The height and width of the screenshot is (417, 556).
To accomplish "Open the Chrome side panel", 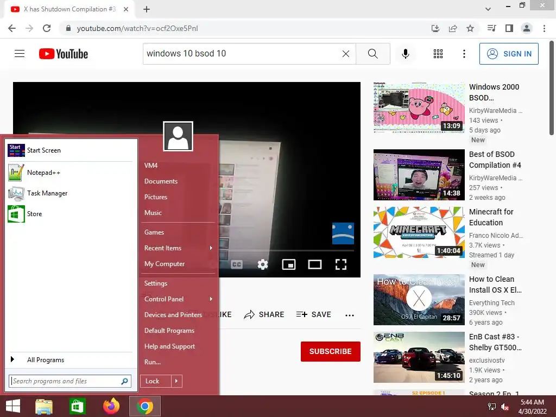I will [509, 28].
